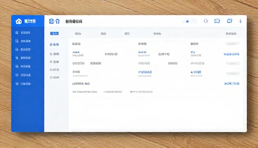Select the bottommost item in the blue sidebar
Viewport: 258px width, 148px height.
pyautogui.click(x=23, y=84)
